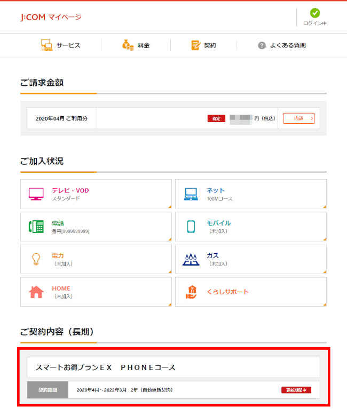
Task: Click the くらしサポート hand-house icon
Action: coord(191,292)
